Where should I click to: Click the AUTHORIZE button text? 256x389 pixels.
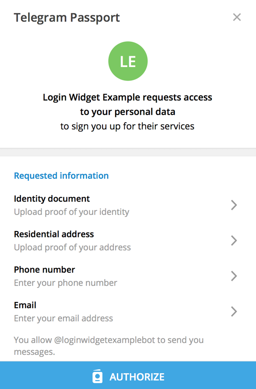pyautogui.click(x=137, y=377)
